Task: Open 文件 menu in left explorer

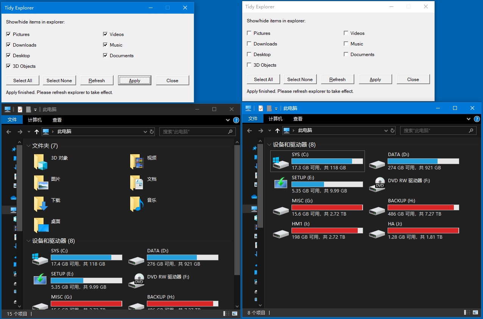Action: click(x=12, y=120)
